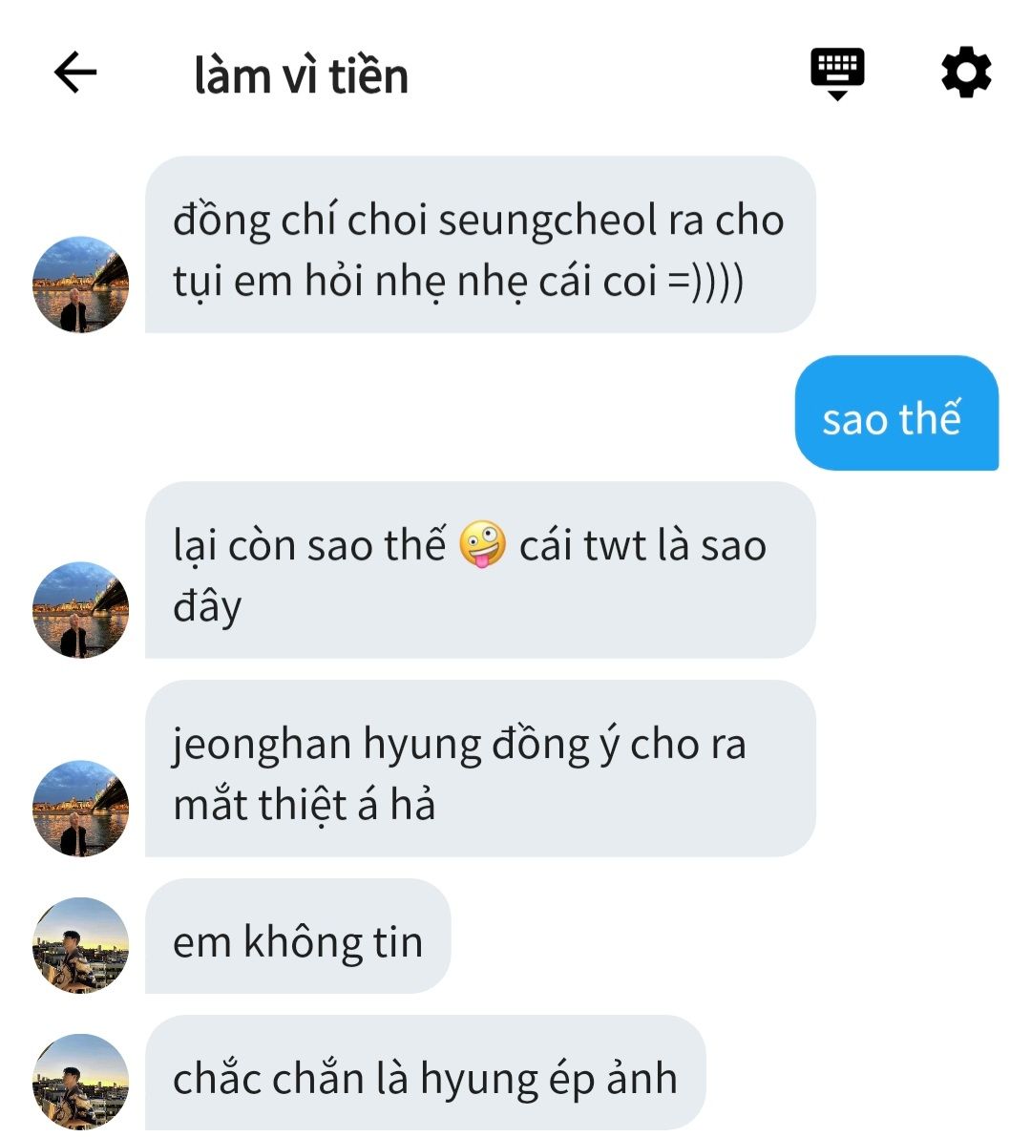This screenshot has width=1031, height=1137.
Task: Toggle the keyboard hide icon
Action: (x=837, y=74)
